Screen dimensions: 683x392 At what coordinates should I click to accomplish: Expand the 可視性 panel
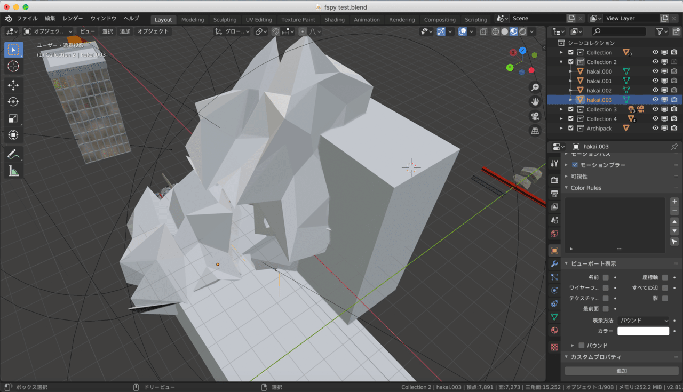pyautogui.click(x=566, y=176)
